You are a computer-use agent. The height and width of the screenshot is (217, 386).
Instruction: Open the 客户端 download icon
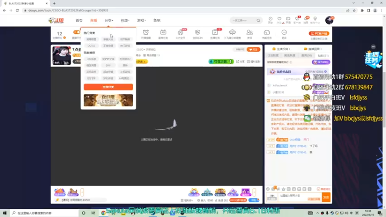coord(297,20)
